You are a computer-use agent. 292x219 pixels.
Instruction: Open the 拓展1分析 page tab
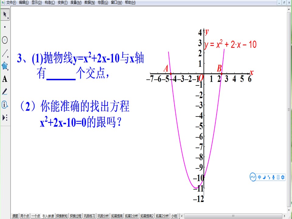132,216
